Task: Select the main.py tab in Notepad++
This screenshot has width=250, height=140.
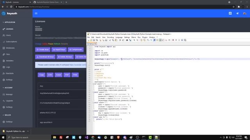Action: pyautogui.click(x=91, y=44)
